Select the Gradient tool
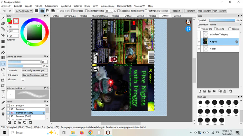 (x=3, y=57)
